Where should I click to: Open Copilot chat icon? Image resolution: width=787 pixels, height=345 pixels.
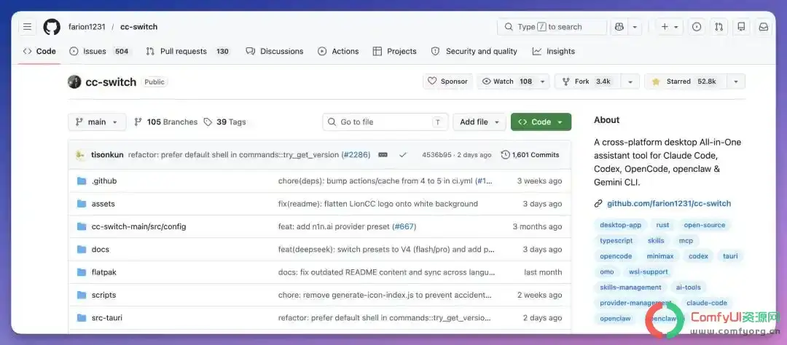[619, 27]
